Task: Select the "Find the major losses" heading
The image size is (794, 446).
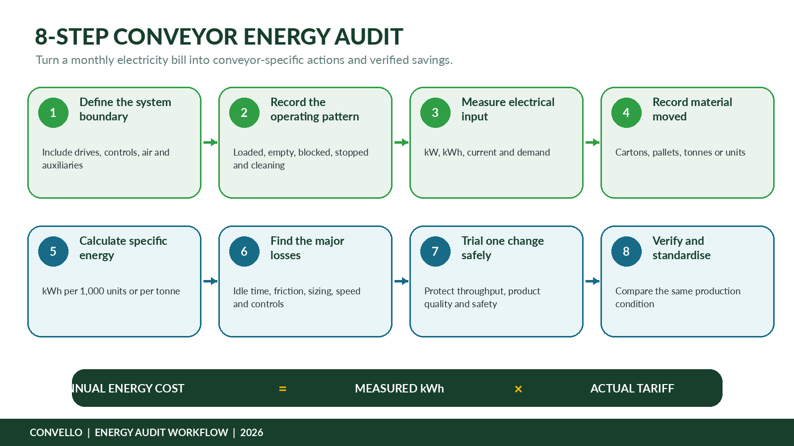Action: 307,248
